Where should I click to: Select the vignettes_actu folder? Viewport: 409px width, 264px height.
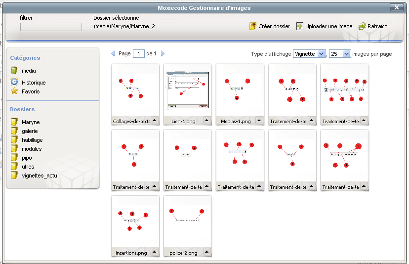[x=39, y=176]
